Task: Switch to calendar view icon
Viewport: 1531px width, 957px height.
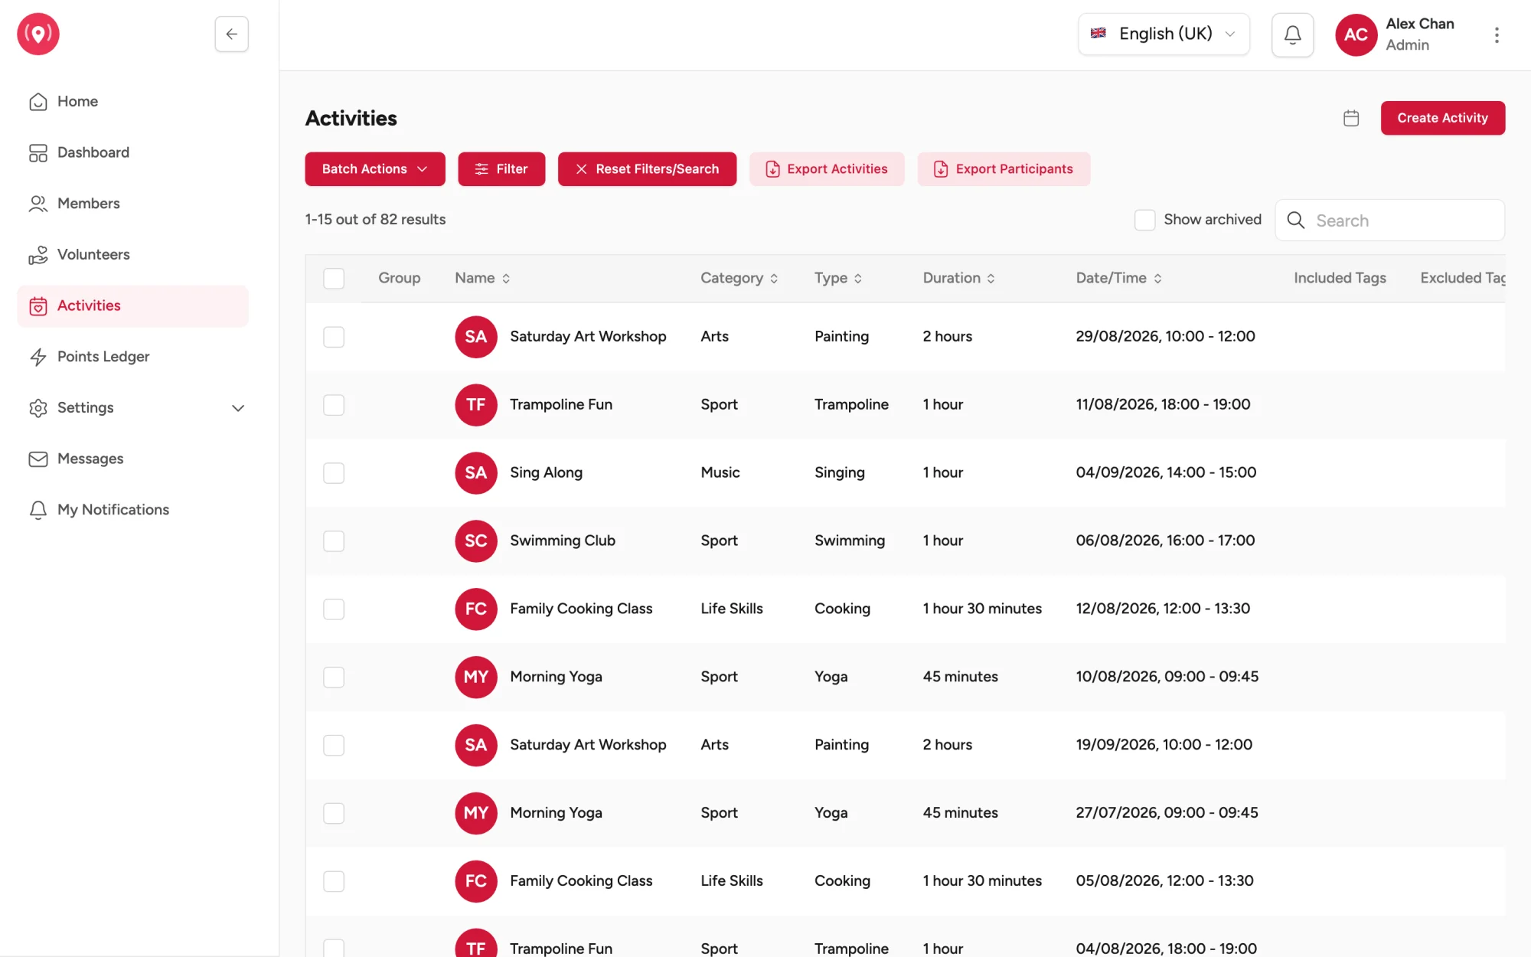Action: coord(1351,118)
